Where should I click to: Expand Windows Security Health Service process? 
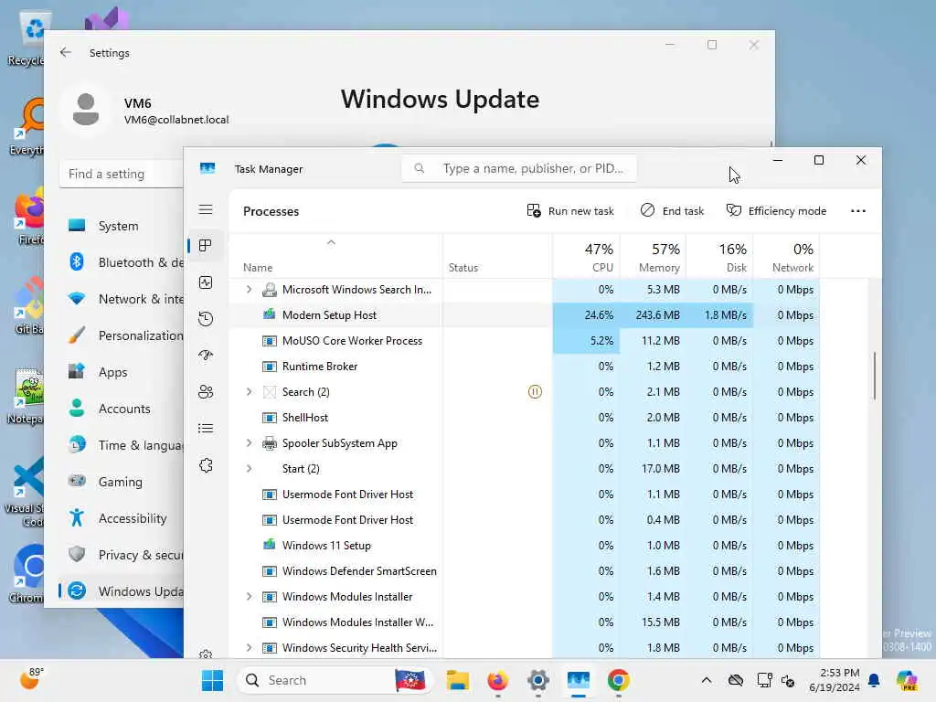pos(249,648)
